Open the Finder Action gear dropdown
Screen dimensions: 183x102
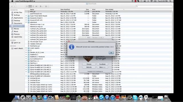pyautogui.click(x=41, y=6)
